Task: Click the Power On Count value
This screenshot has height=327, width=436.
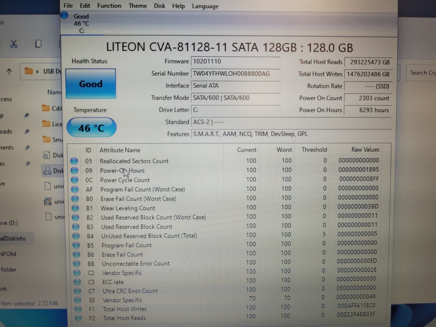Action: click(368, 98)
